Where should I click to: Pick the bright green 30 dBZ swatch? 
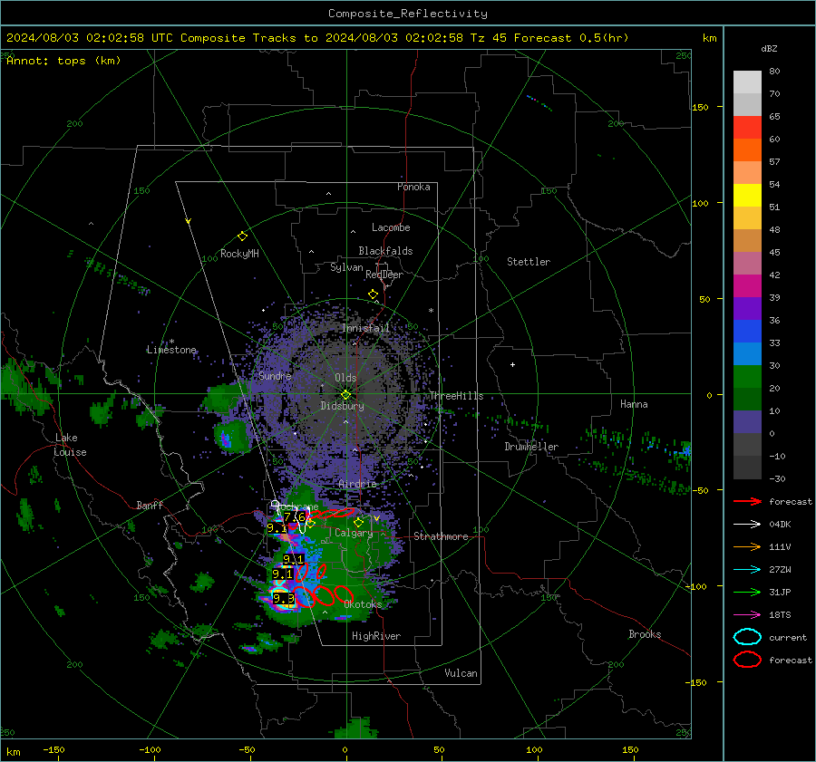[747, 376]
